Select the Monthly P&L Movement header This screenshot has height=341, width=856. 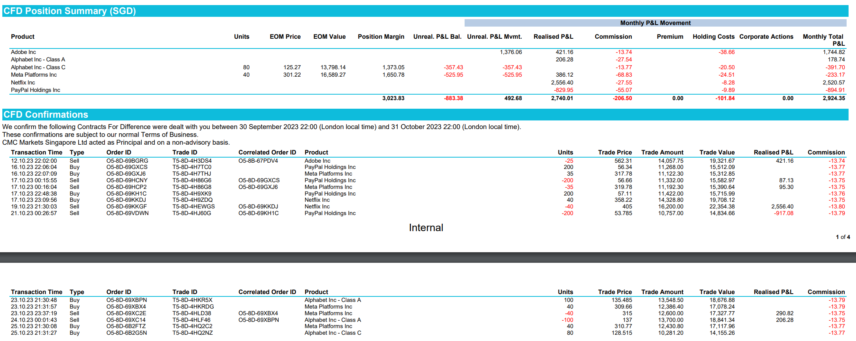(655, 23)
